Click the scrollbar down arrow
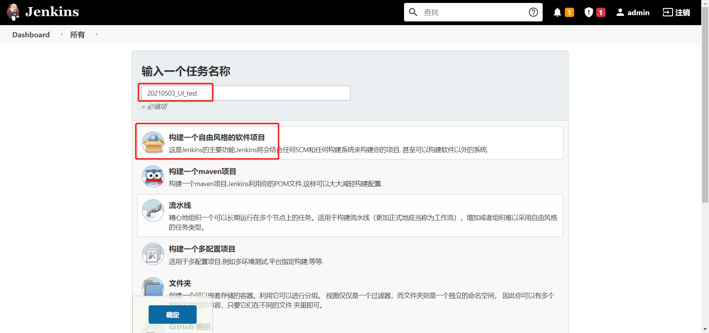Viewport: 709px width, 333px height. click(x=705, y=329)
